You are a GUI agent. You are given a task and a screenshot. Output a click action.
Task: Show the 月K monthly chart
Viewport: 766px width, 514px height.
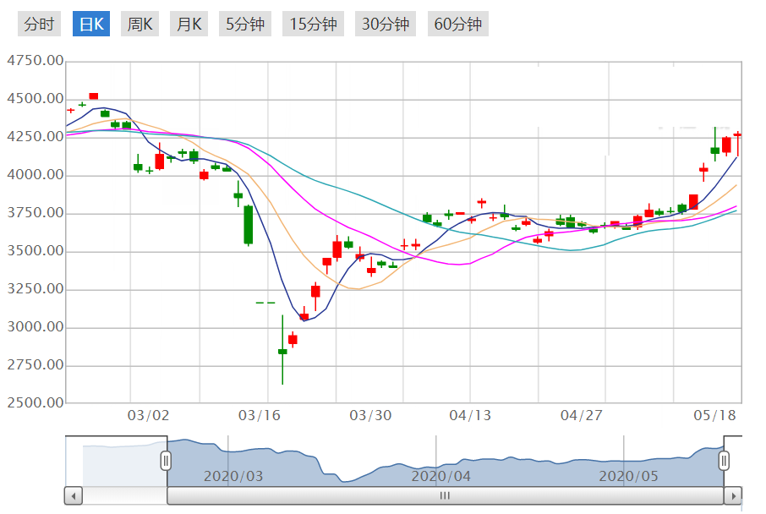tap(189, 24)
